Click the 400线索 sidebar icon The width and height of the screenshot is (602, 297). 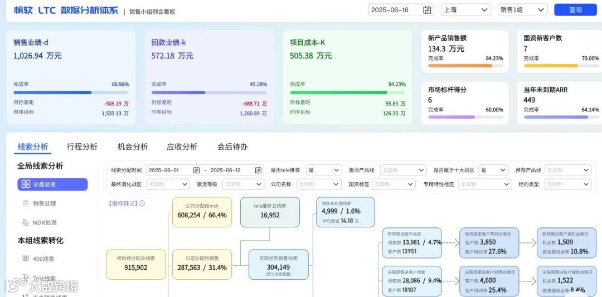click(26, 259)
